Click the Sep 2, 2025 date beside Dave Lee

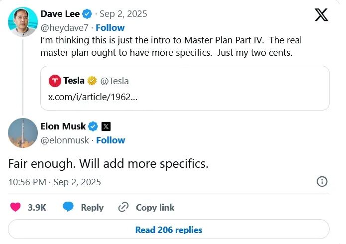123,14
